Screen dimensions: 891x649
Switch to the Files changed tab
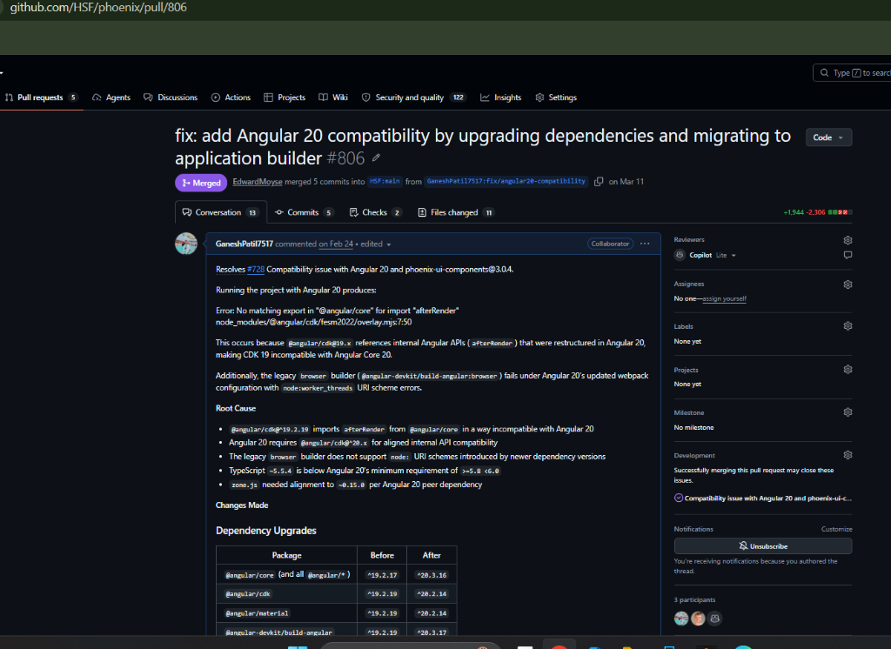pyautogui.click(x=456, y=212)
